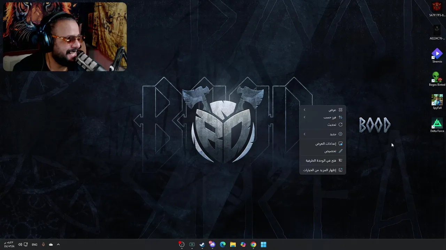Screen dimensions: 446x250
Task: Select the 5A7F17F5 desktop shortcut
Action: (x=437, y=9)
